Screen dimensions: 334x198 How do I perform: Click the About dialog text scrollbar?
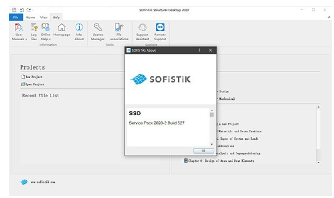click(212, 128)
